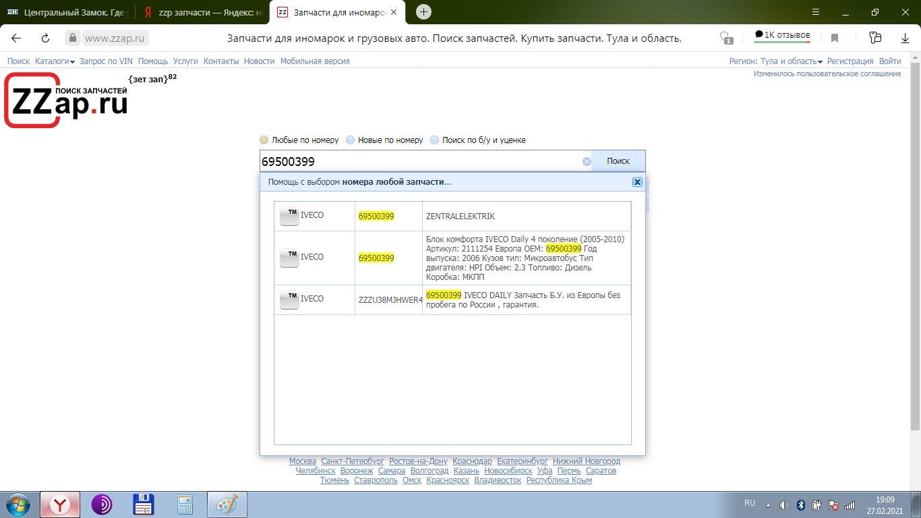
Task: Click the network signal tray icon
Action: pos(850,505)
